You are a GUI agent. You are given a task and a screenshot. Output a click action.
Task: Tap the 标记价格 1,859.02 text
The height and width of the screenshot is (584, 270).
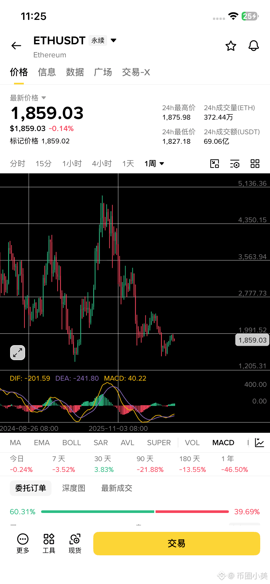tap(40, 141)
